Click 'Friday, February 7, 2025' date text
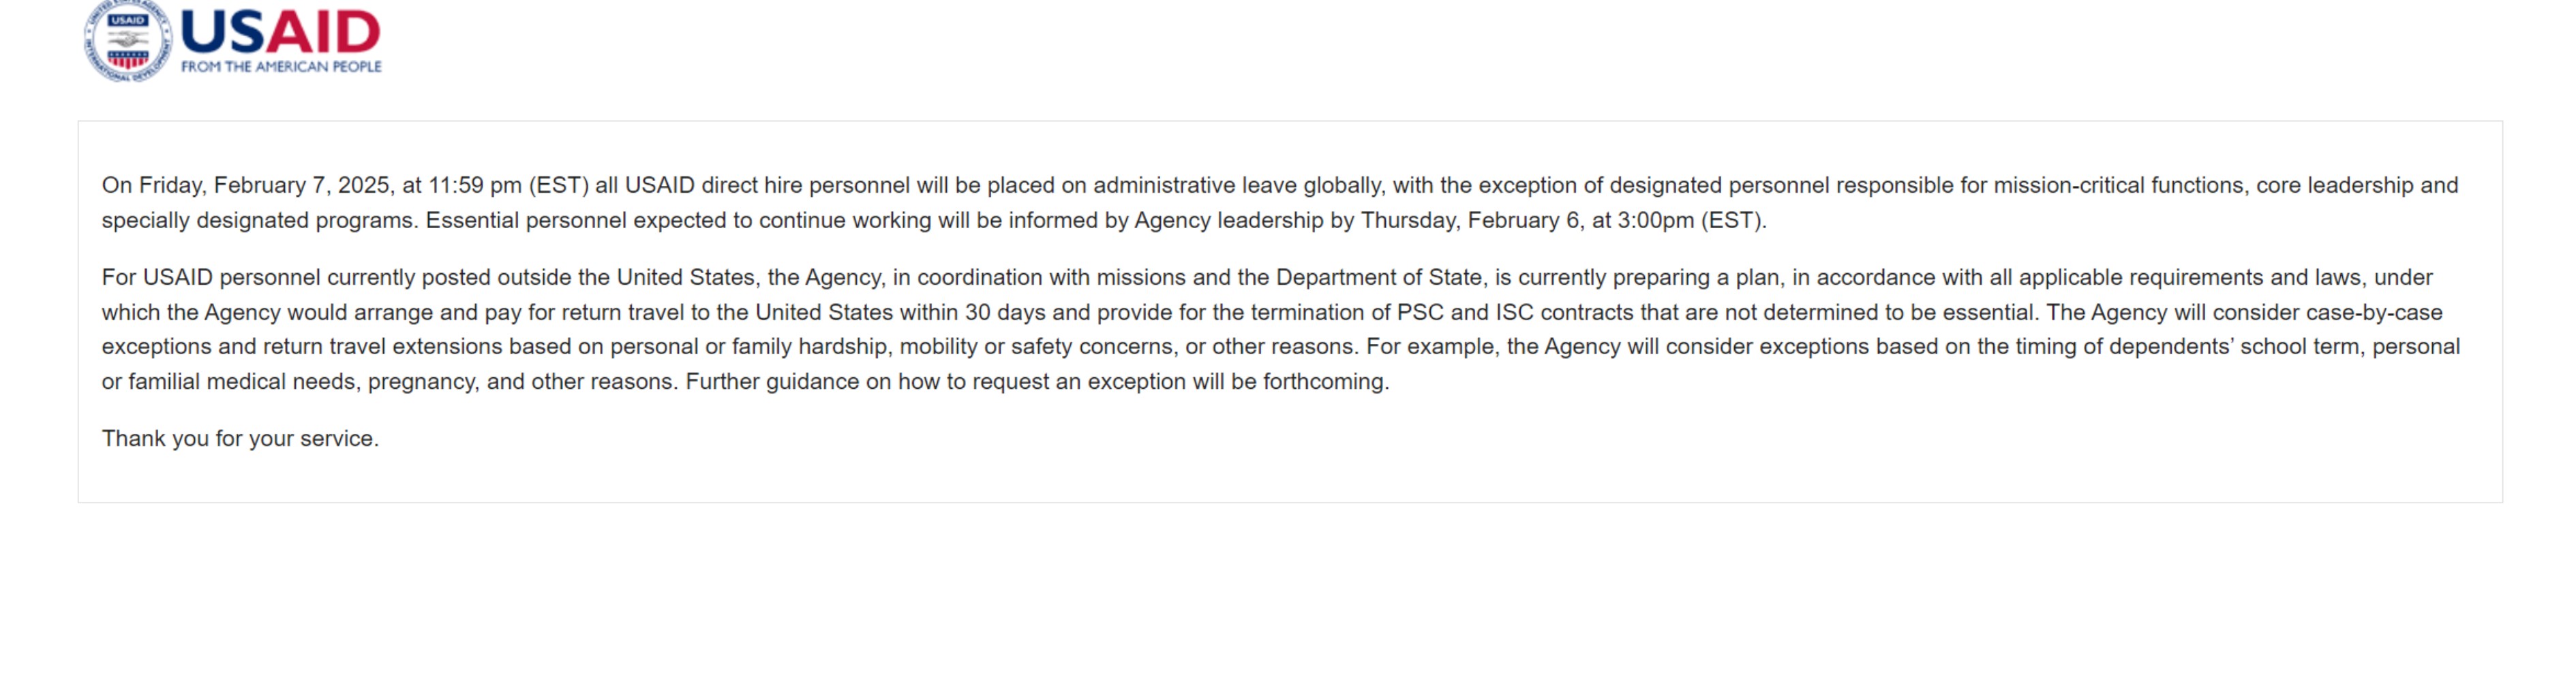This screenshot has height=681, width=2576. click(x=264, y=186)
